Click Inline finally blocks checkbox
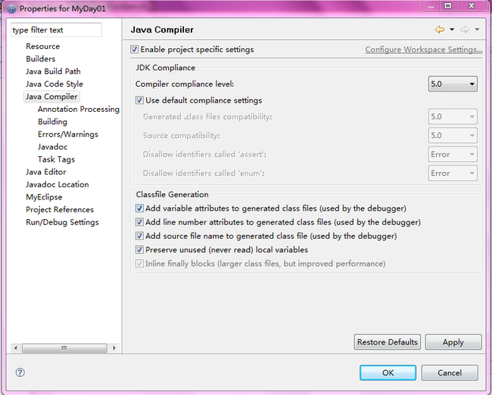492x395 pixels. point(139,264)
